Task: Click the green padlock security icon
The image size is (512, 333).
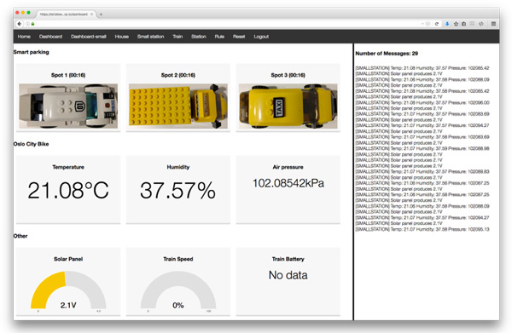Action: tap(32, 24)
